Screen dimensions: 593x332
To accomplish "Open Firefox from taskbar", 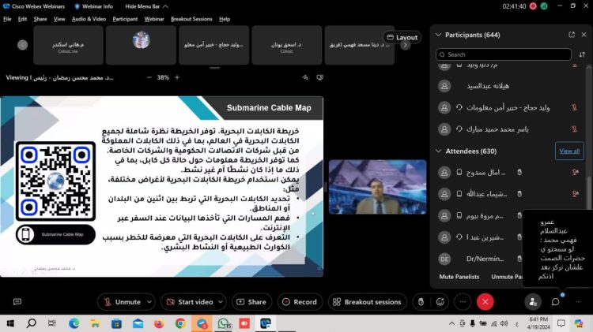I will (159, 323).
